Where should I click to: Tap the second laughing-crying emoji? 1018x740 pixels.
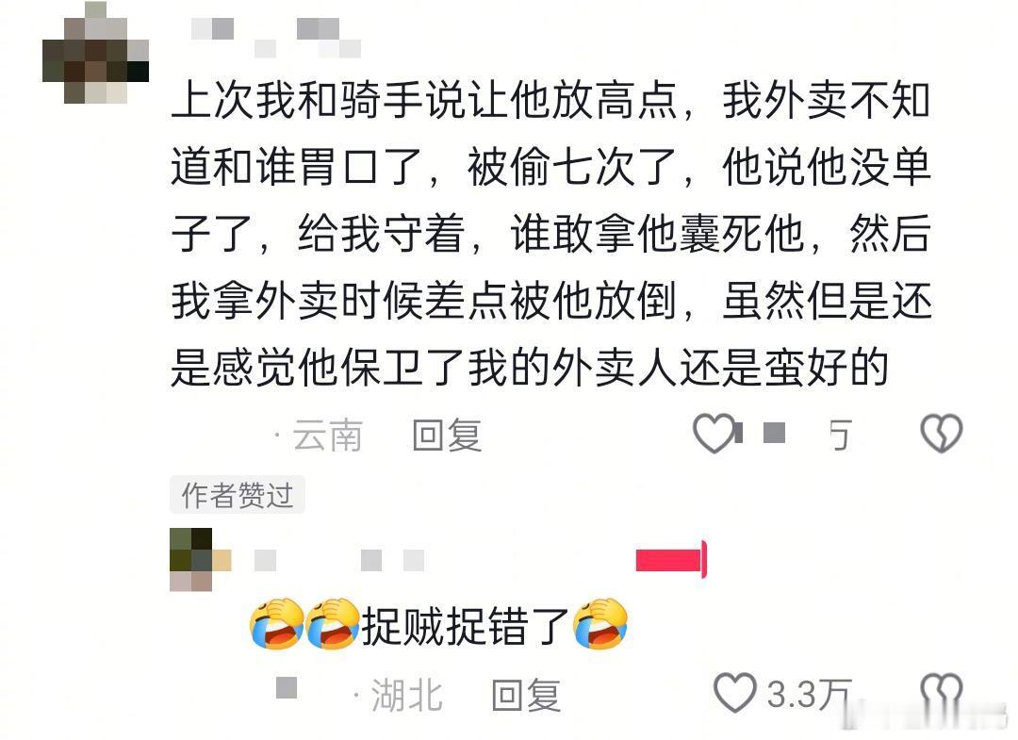333,623
